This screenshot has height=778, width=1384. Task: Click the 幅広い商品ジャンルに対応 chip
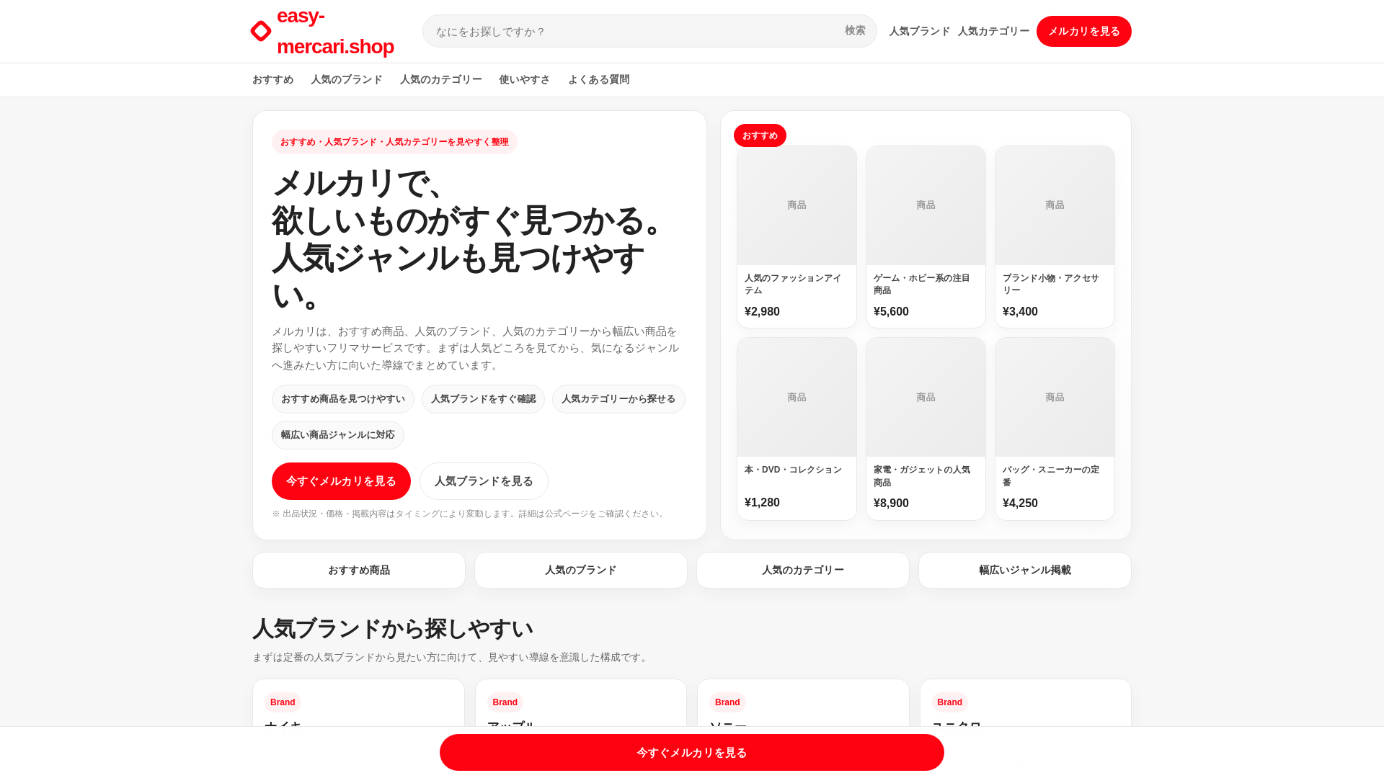[338, 435]
